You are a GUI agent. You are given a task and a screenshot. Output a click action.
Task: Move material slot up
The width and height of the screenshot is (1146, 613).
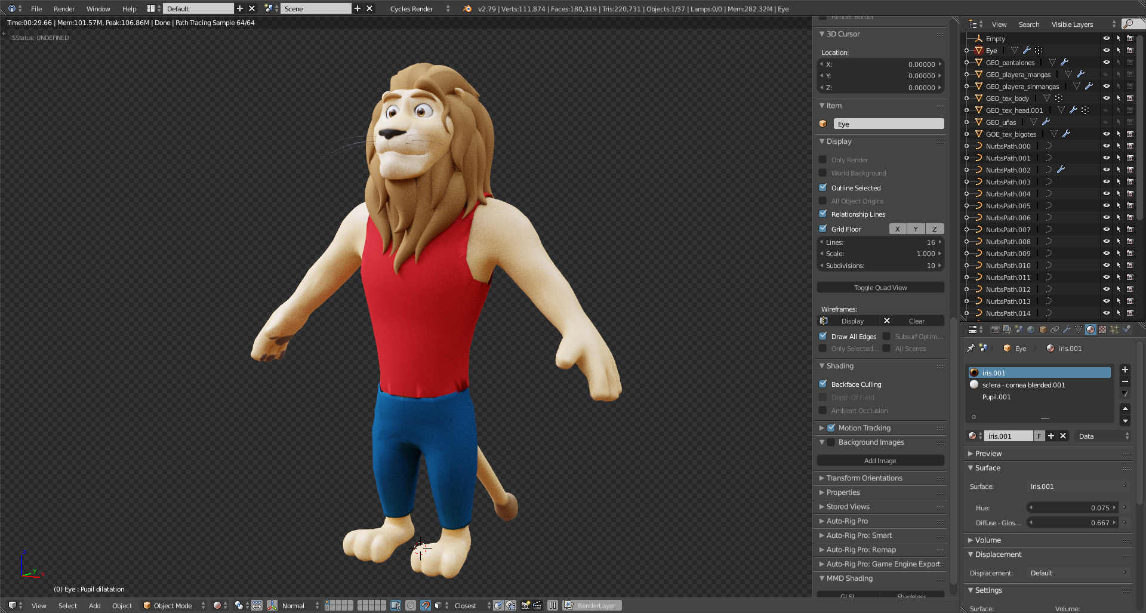[x=1125, y=409]
